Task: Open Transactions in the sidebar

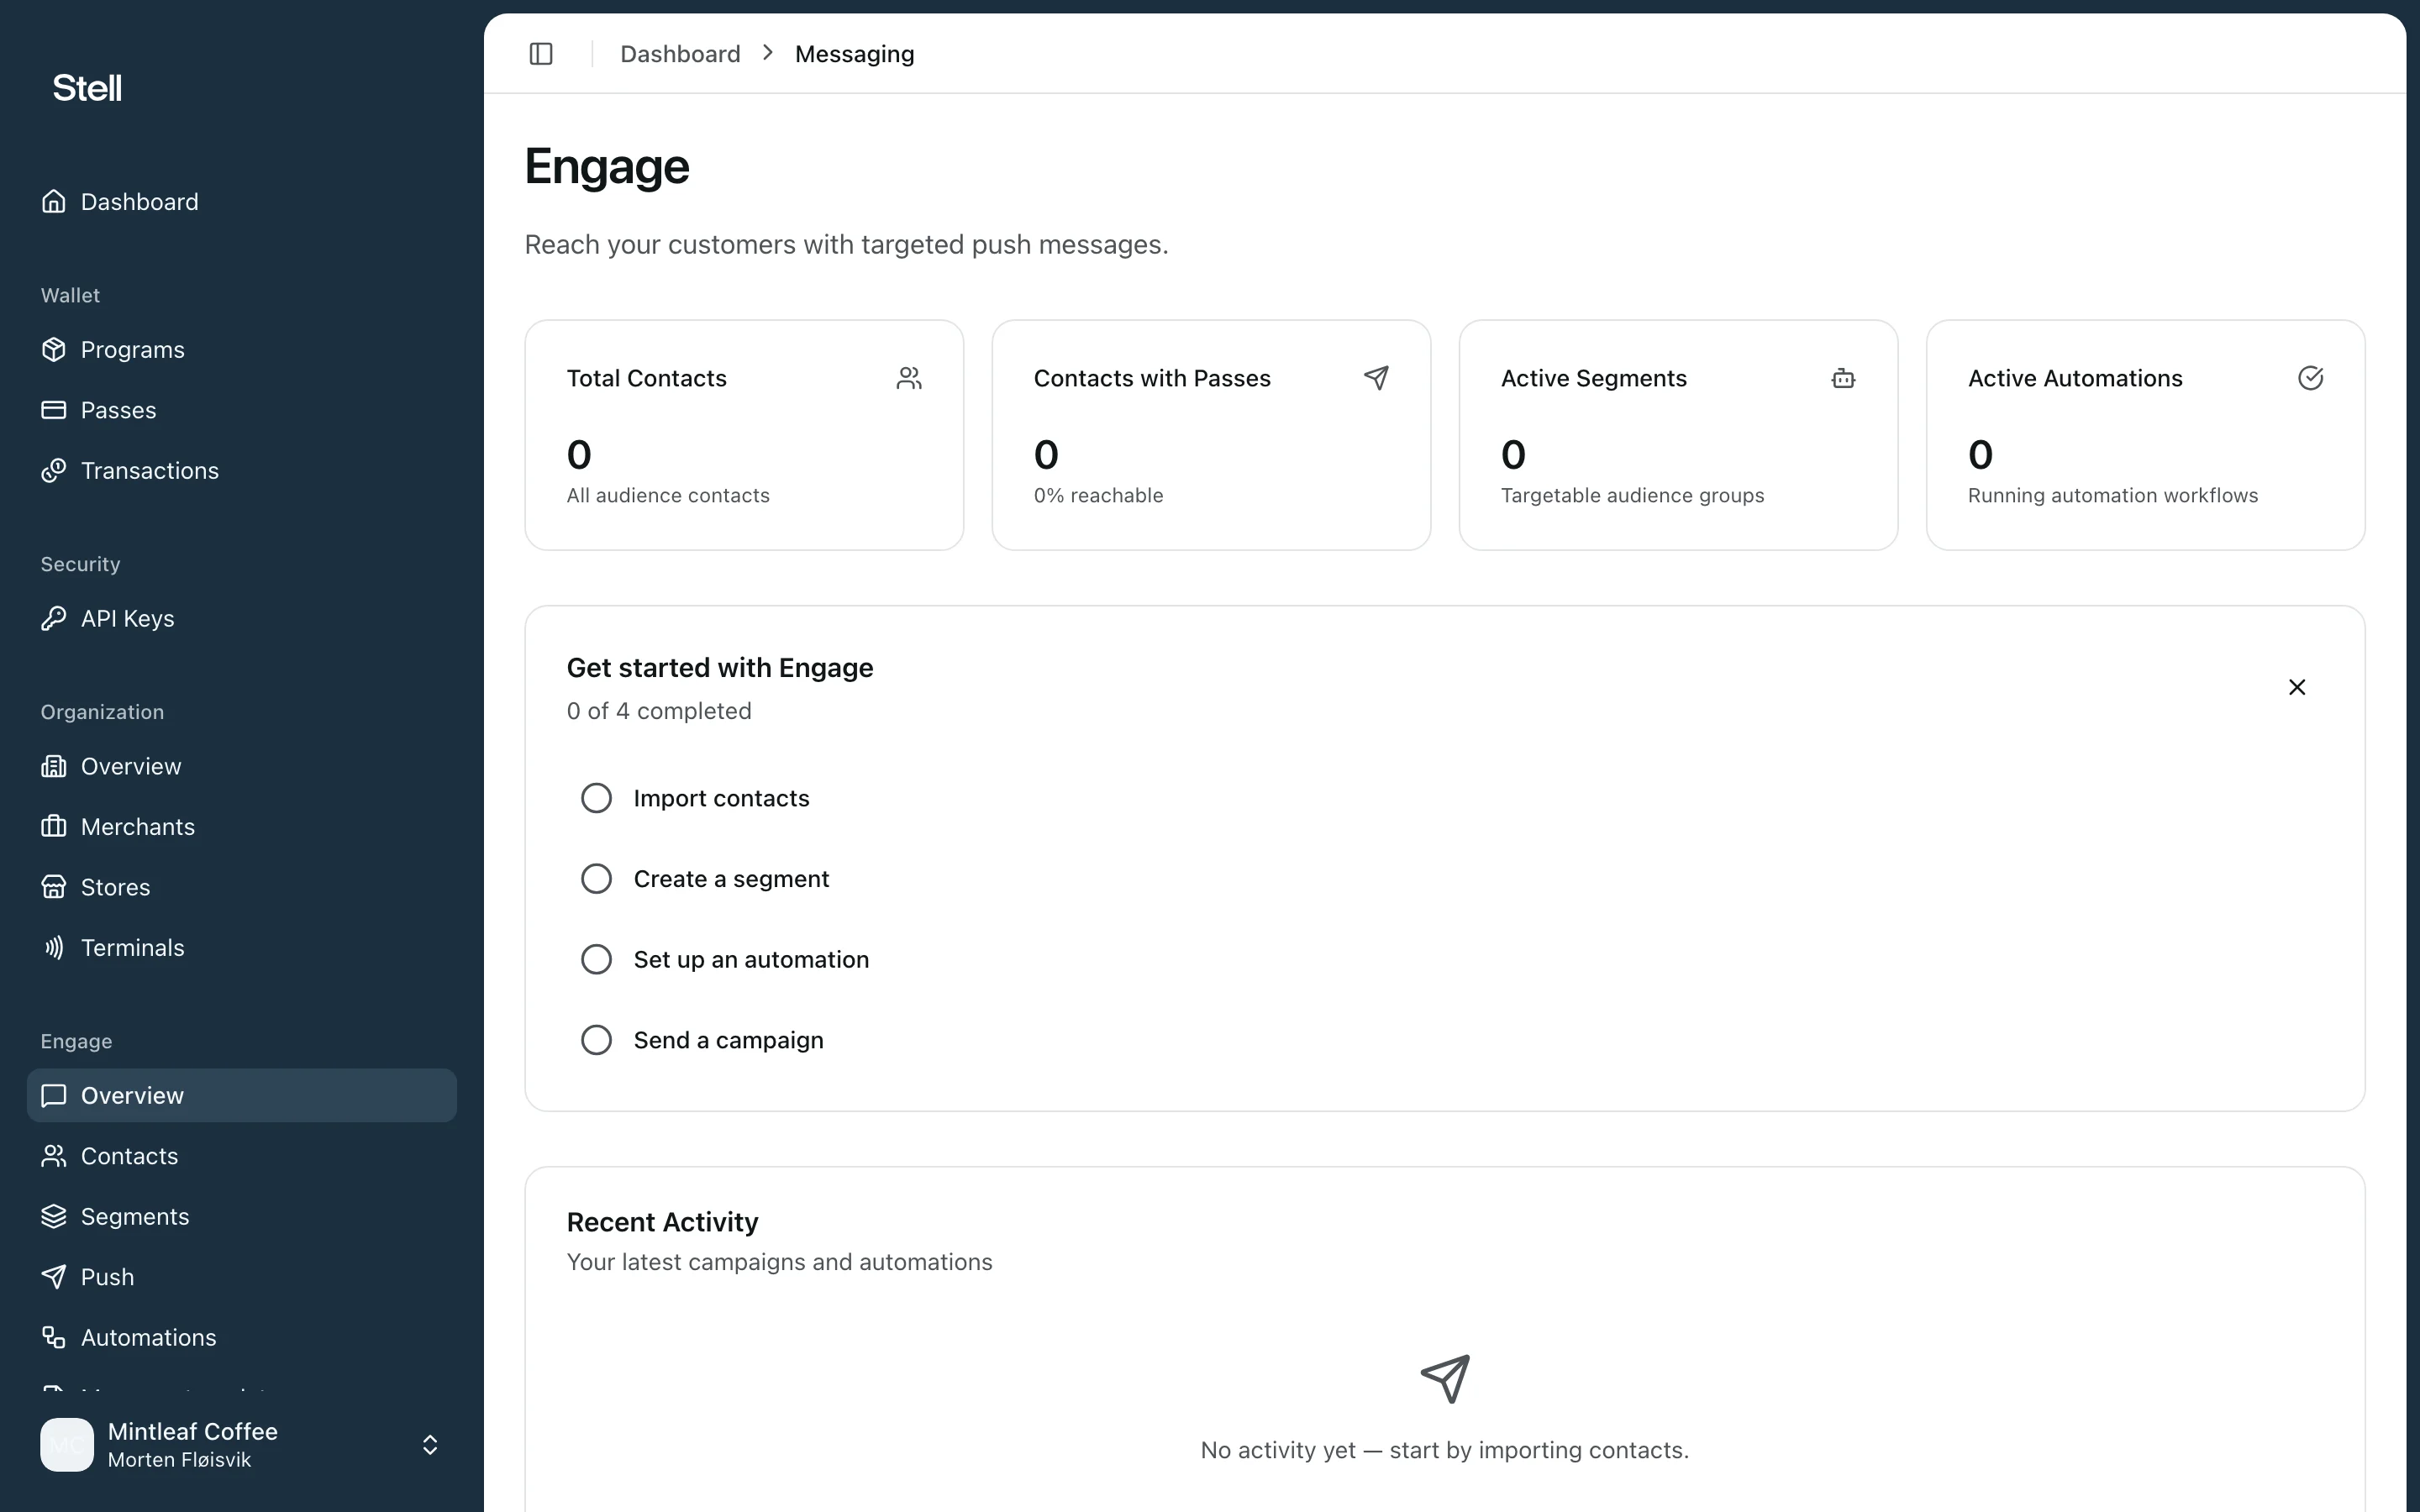Action: [x=242, y=471]
